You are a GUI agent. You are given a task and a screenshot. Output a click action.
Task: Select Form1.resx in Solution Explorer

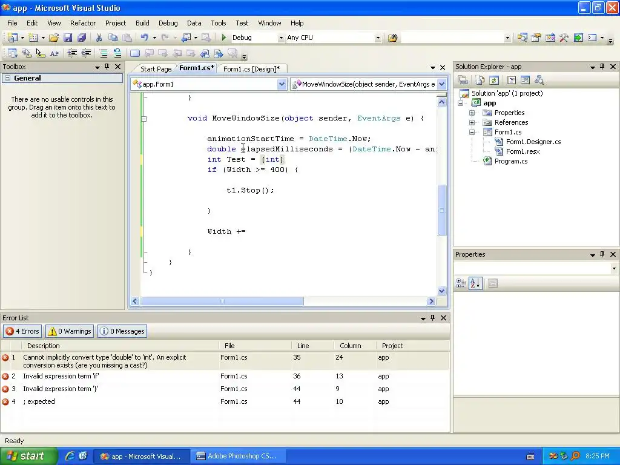523,151
